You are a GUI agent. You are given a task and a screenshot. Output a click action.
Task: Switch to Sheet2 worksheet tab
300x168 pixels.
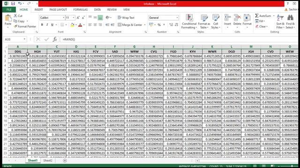tap(48, 161)
